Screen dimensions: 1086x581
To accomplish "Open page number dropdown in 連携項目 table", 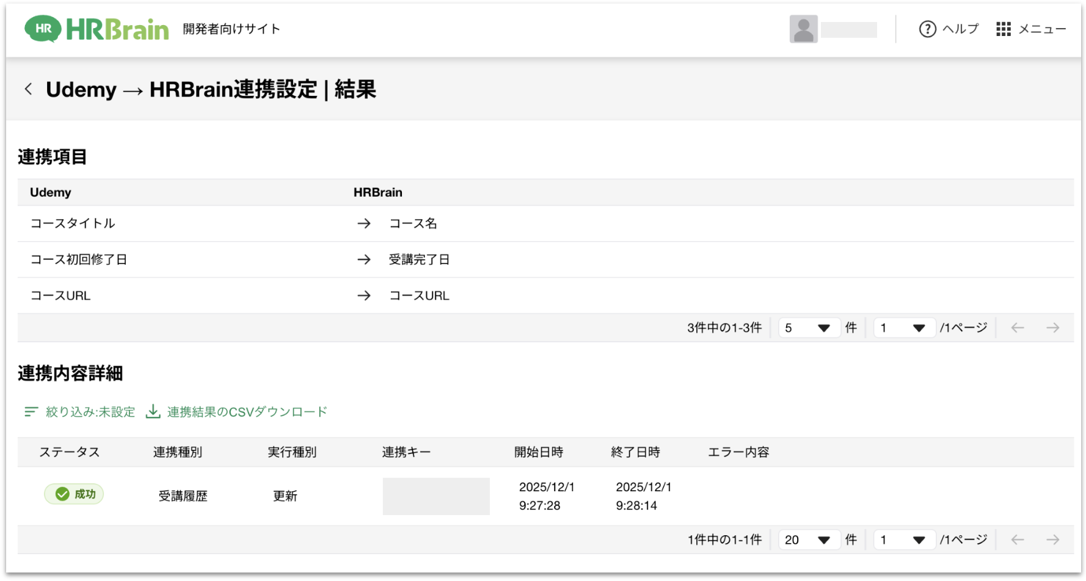I will pos(903,328).
